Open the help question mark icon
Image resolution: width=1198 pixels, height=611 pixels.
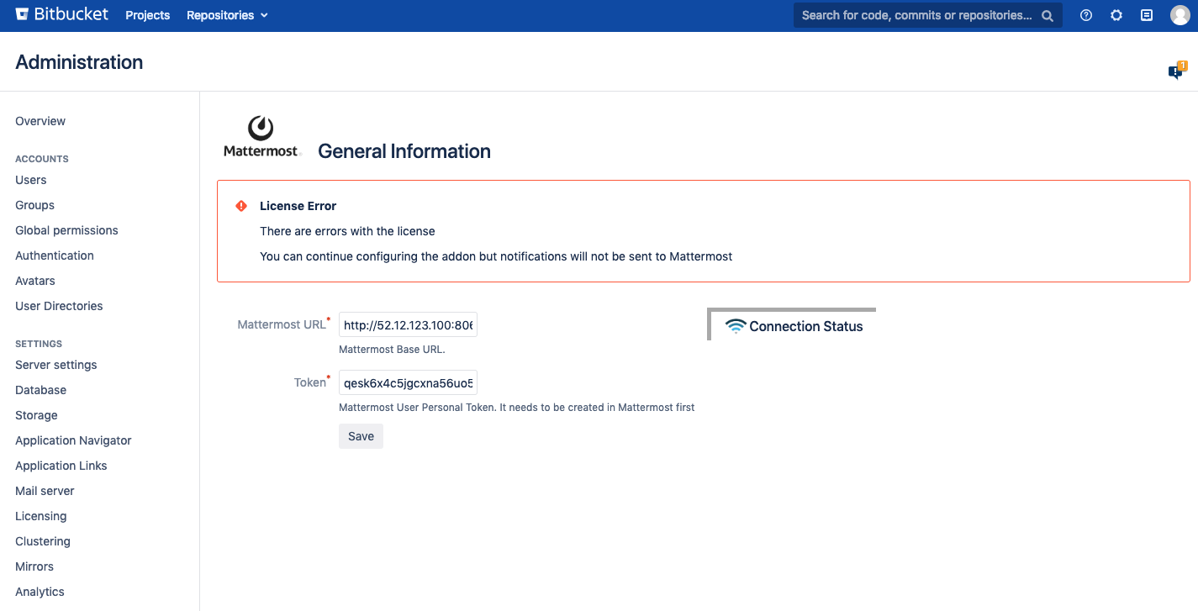coord(1086,15)
